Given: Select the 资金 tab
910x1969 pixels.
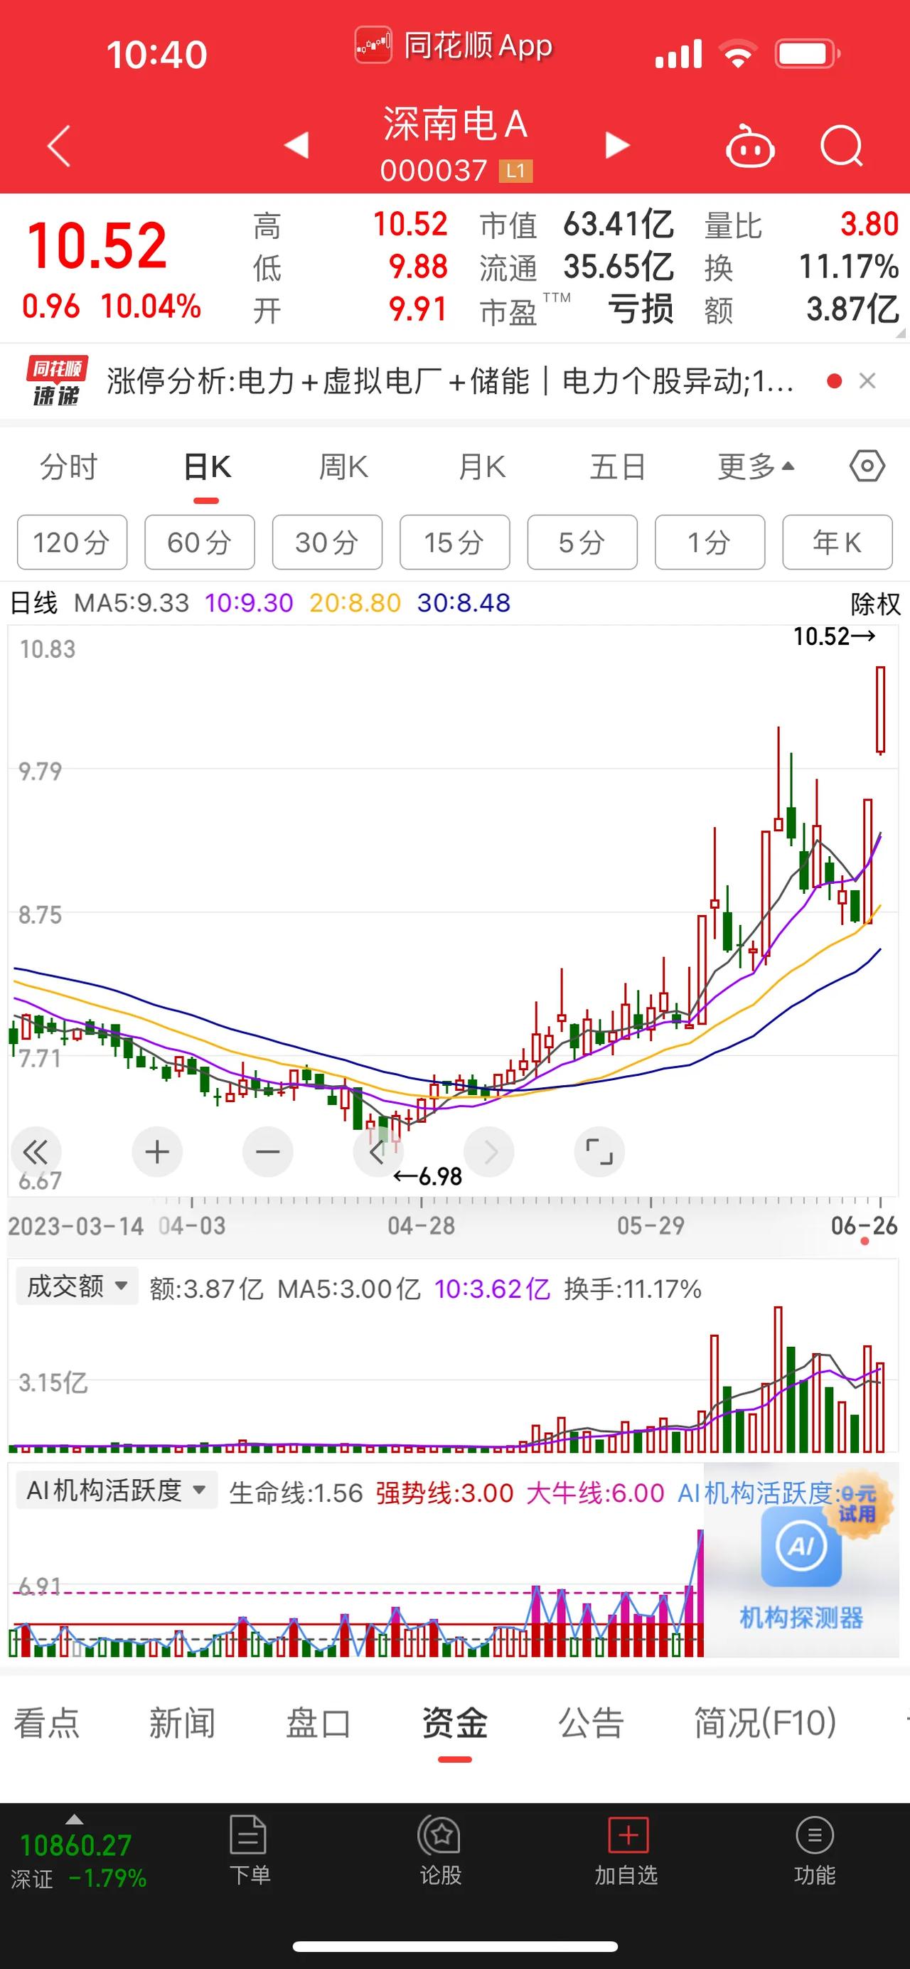Looking at the screenshot, I should (x=454, y=1723).
